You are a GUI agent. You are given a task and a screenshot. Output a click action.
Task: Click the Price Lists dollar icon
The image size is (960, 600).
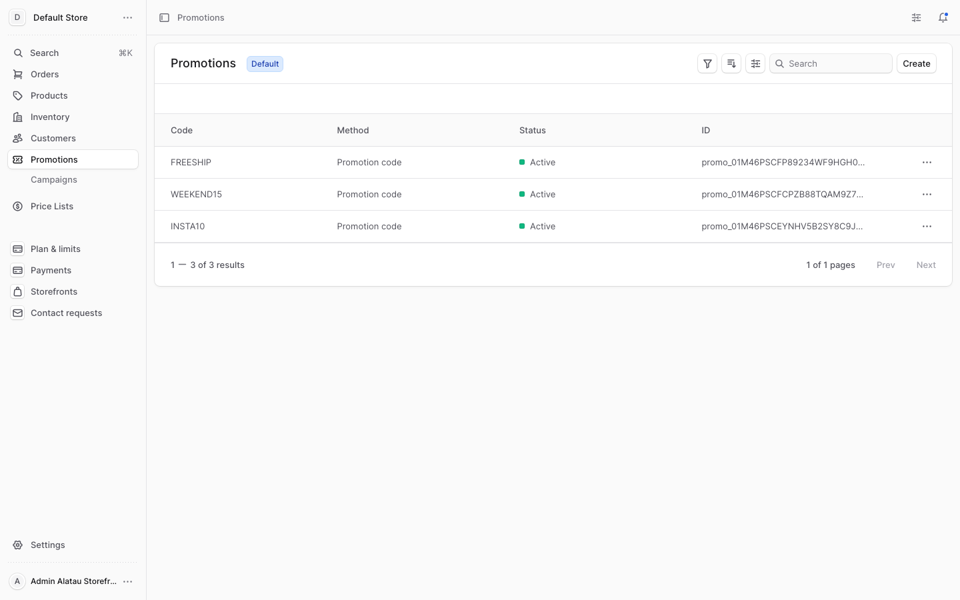(x=18, y=207)
